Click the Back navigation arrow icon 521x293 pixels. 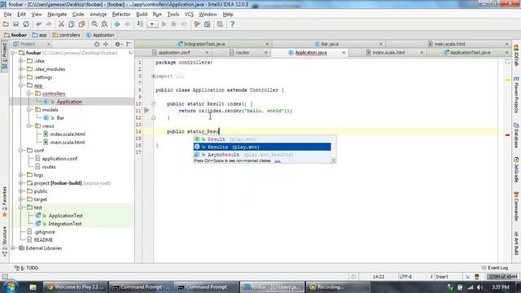(117, 24)
